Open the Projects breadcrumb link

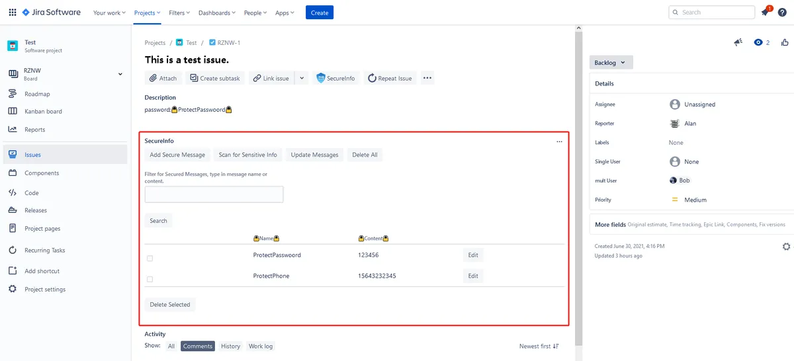tap(155, 42)
